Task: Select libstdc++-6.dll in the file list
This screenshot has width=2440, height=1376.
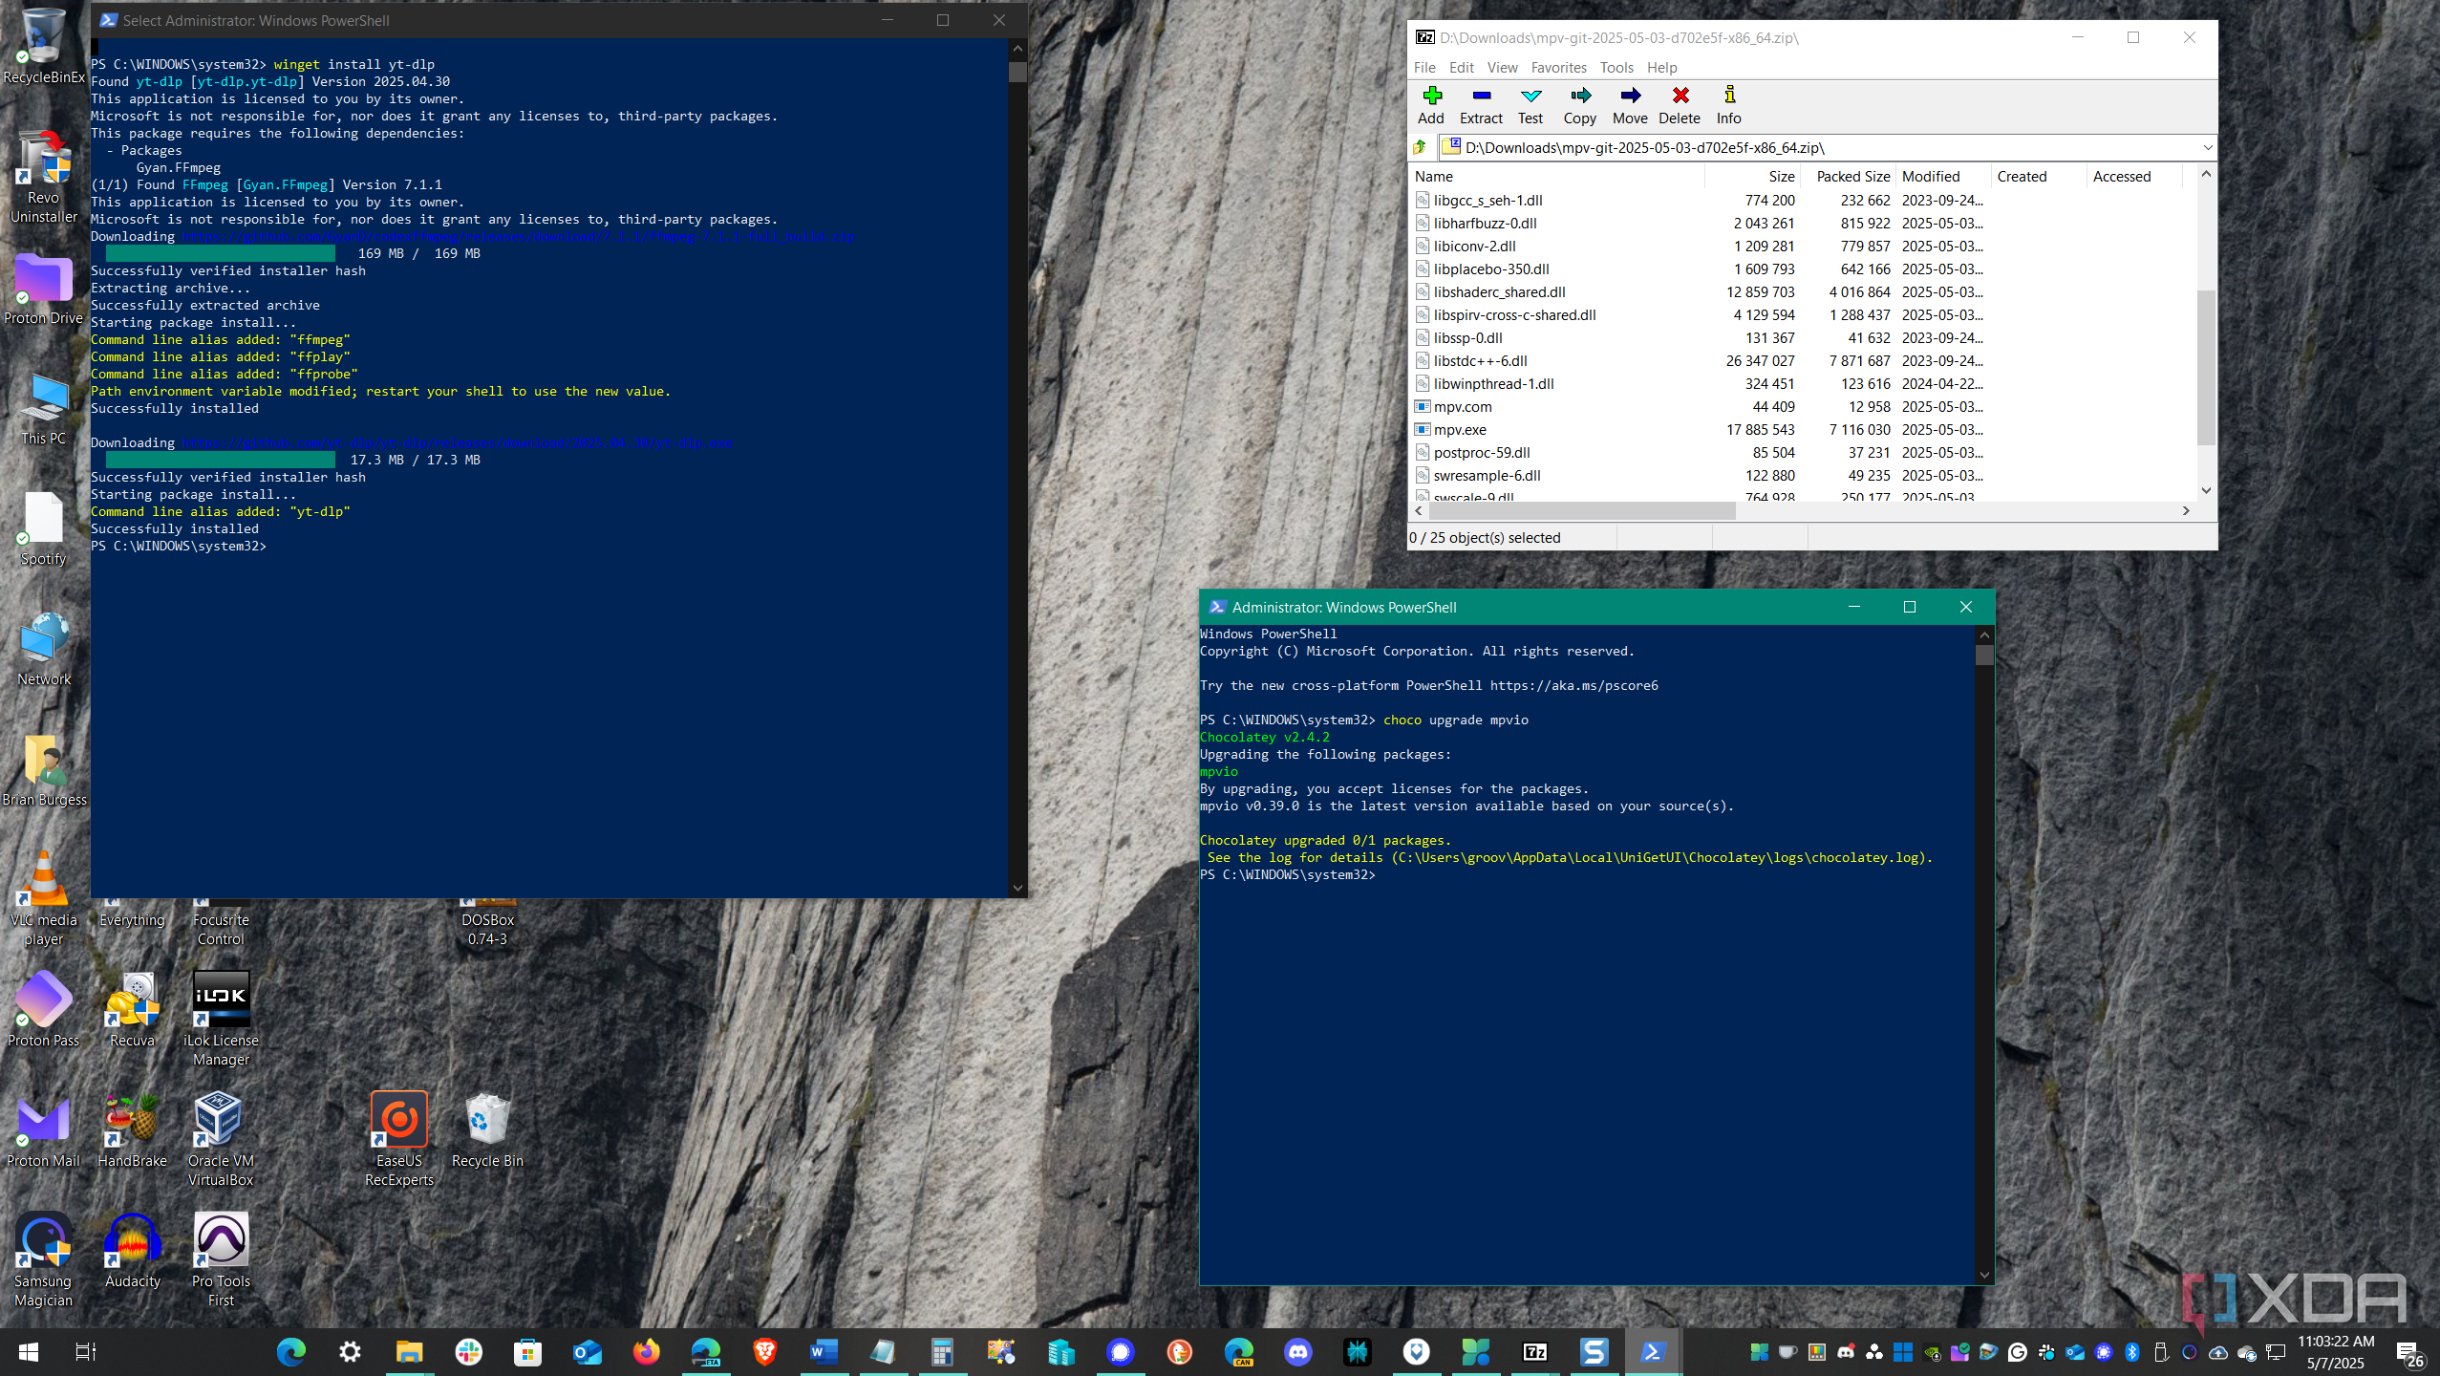Action: pos(1480,361)
